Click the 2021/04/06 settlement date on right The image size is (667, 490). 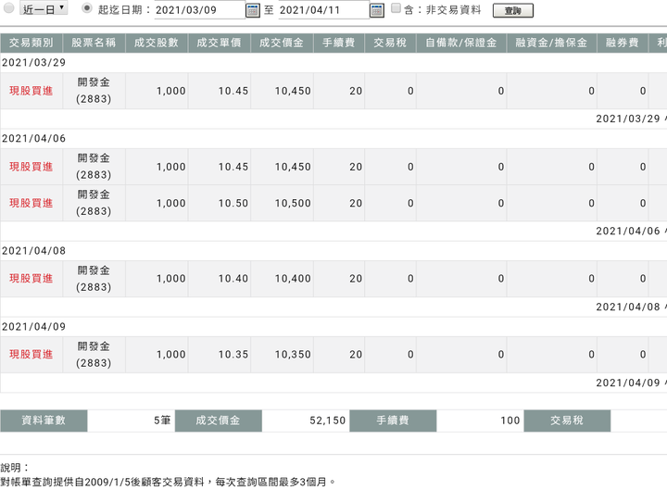[628, 231]
